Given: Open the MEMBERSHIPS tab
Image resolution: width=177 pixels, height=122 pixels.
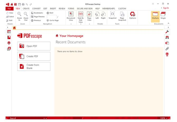Looking at the screenshot, I should (109, 8).
